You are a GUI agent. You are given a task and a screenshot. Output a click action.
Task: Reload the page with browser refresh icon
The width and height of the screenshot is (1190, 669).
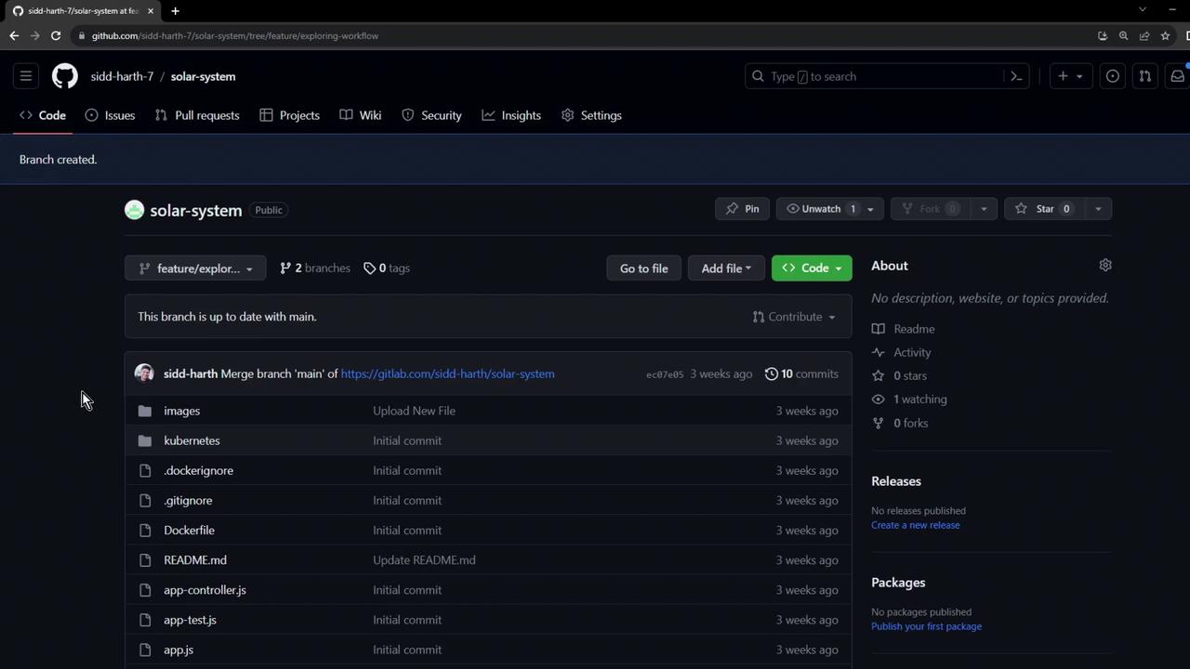[56, 35]
